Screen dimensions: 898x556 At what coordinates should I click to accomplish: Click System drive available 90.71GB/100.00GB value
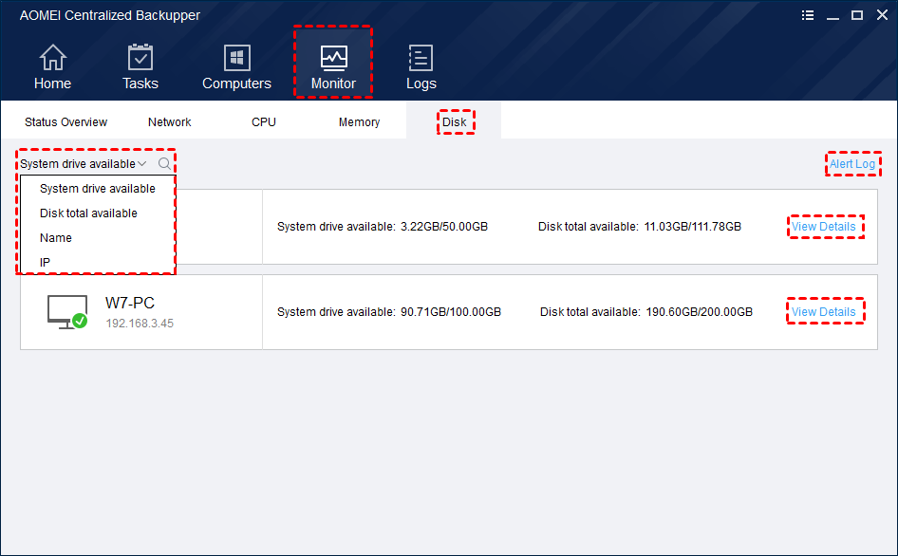pos(451,312)
